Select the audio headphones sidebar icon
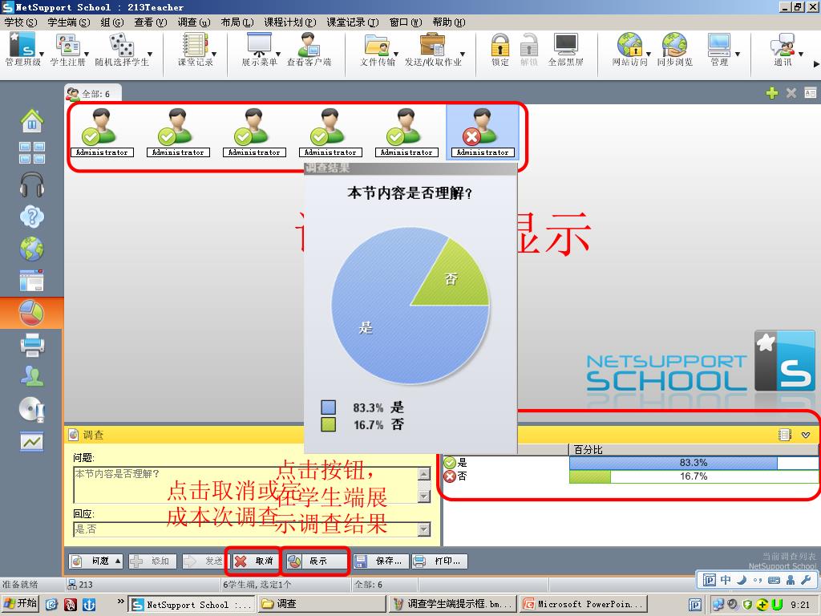 (x=32, y=184)
